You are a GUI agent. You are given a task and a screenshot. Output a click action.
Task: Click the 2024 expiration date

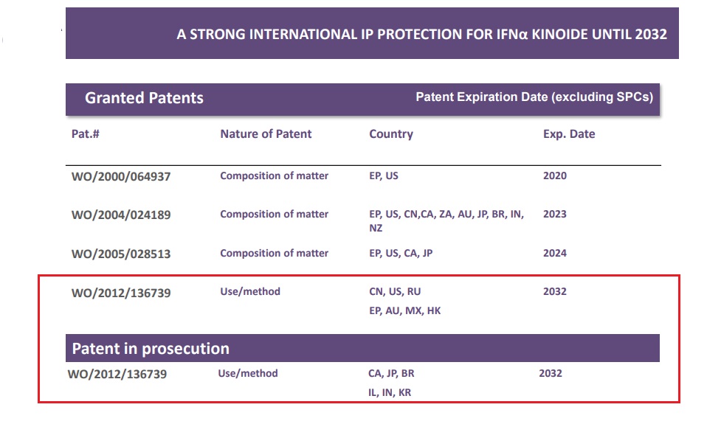coord(554,253)
